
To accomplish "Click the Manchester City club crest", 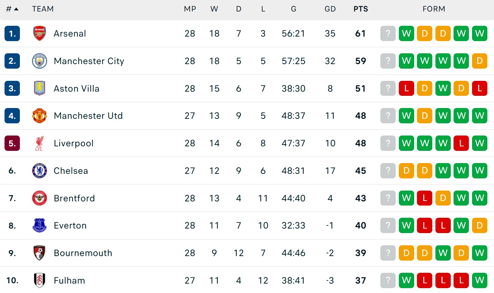I will [x=39, y=61].
